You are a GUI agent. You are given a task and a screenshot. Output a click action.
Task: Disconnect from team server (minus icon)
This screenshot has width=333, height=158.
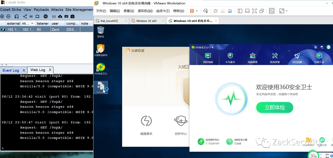[8, 16]
